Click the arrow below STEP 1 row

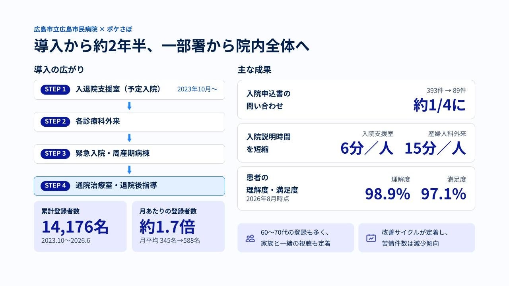click(129, 106)
